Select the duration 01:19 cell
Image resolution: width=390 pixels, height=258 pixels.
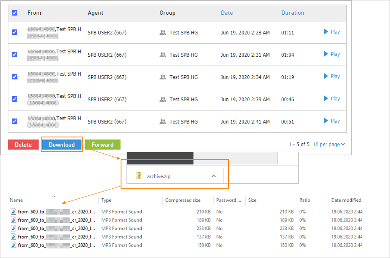(287, 77)
